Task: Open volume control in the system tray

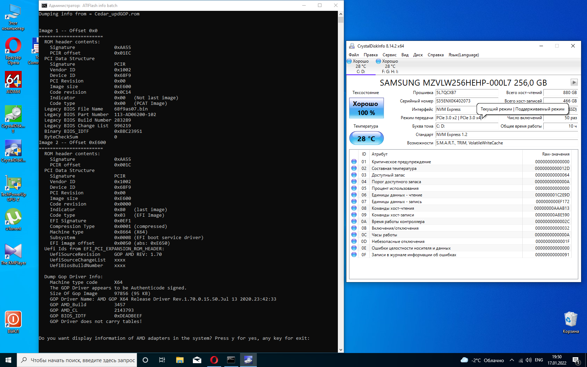Action: pyautogui.click(x=528, y=360)
